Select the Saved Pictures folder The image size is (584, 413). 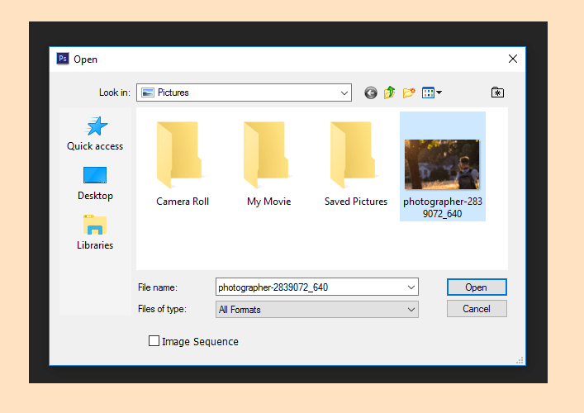[356, 164]
